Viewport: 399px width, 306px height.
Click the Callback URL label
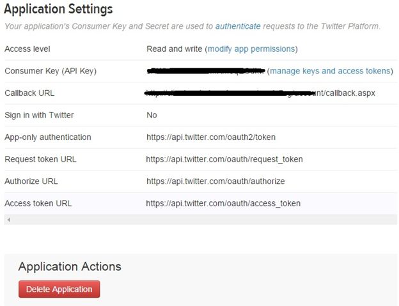click(29, 93)
